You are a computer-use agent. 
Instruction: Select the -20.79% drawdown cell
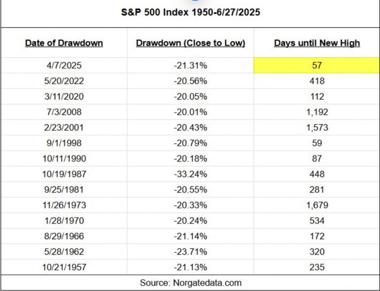(190, 143)
